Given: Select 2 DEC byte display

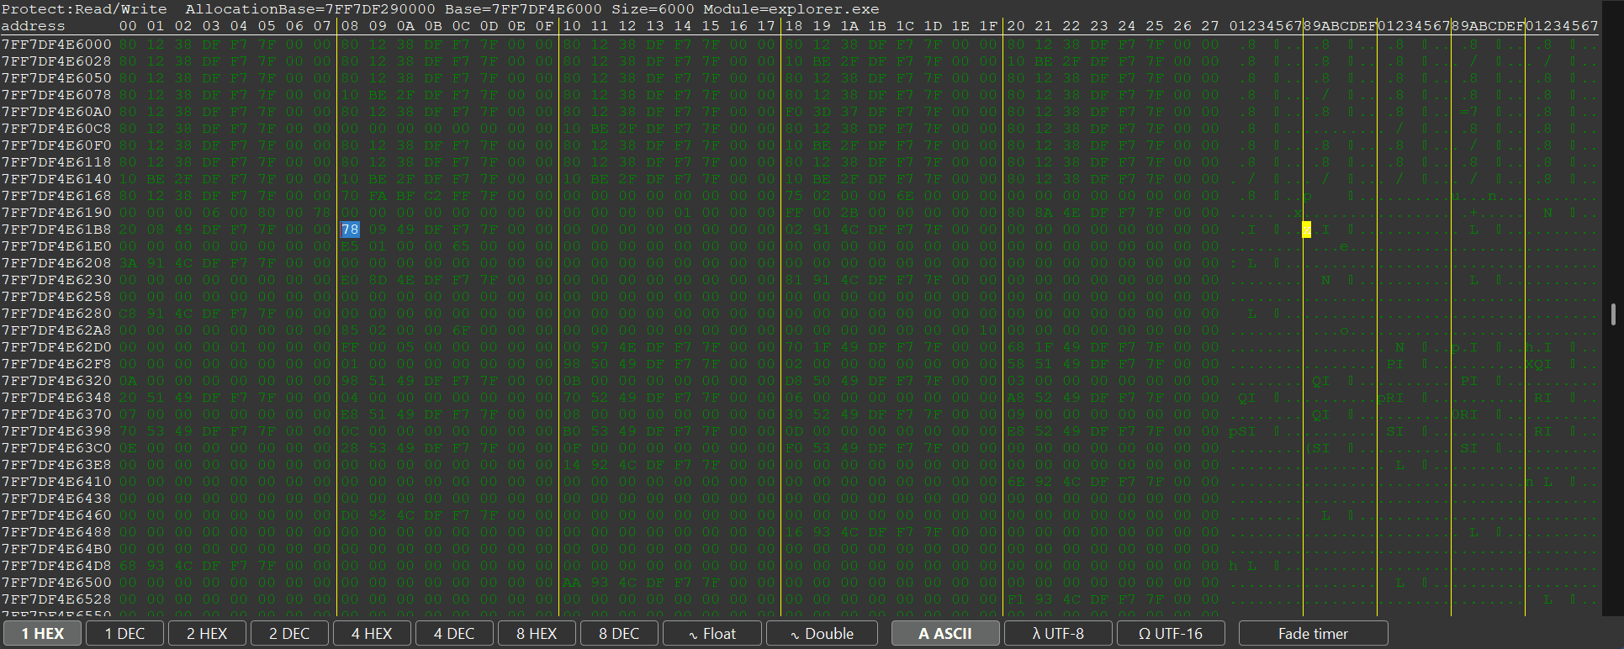Looking at the screenshot, I should click(x=289, y=633).
